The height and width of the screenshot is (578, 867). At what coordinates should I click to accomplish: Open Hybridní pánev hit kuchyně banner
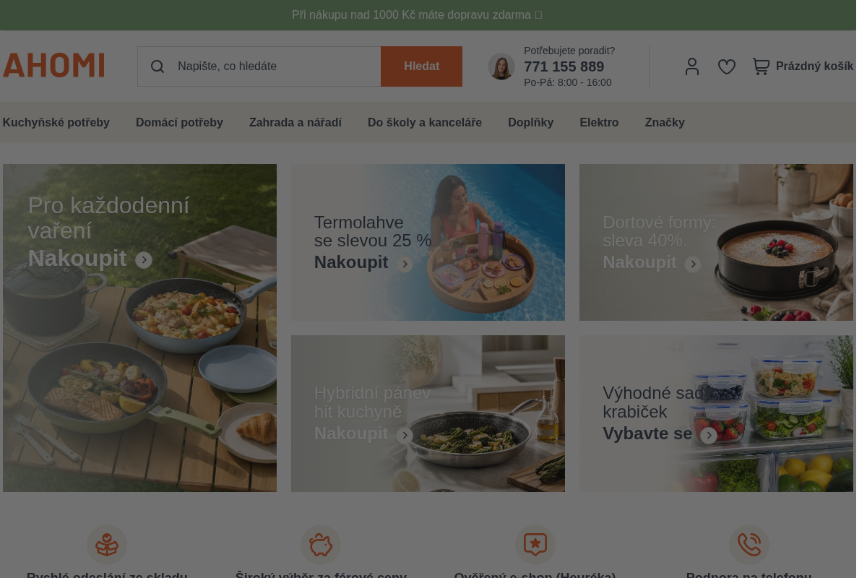tap(428, 413)
